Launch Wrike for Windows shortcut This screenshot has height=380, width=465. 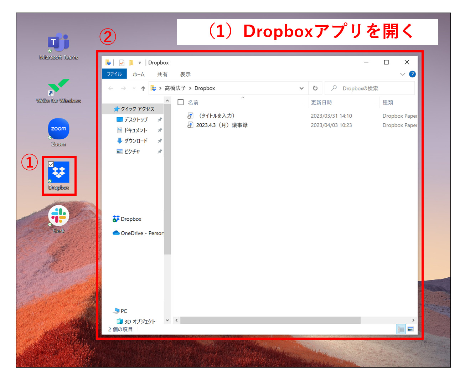(59, 91)
